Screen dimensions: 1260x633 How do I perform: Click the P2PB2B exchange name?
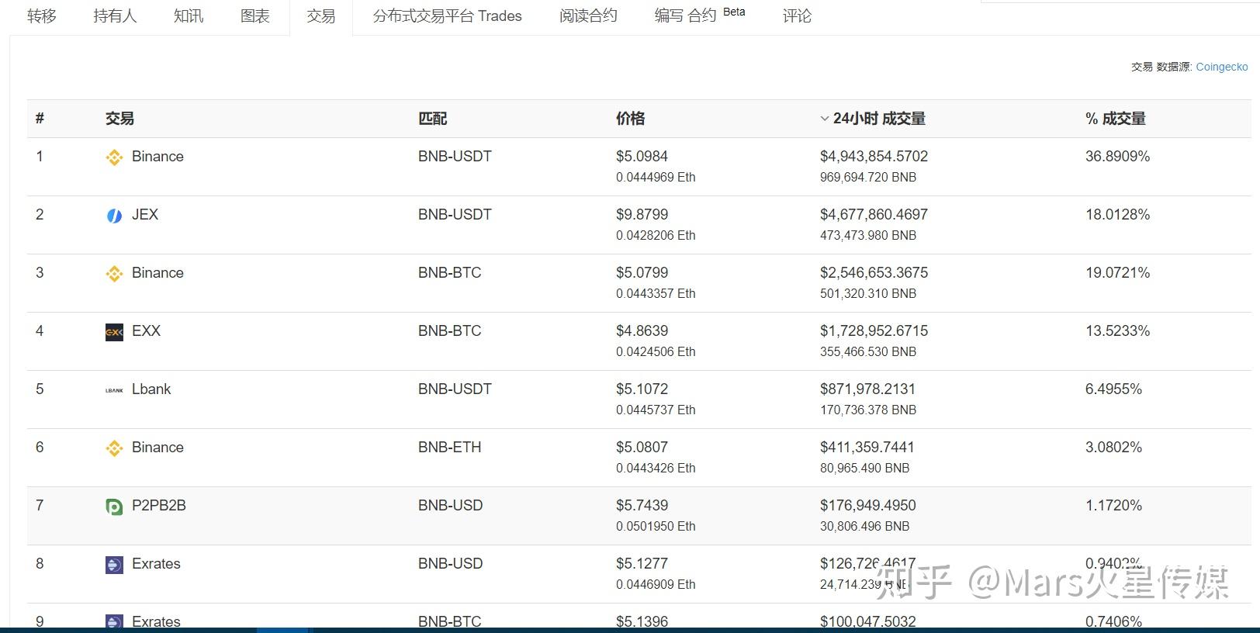click(159, 506)
